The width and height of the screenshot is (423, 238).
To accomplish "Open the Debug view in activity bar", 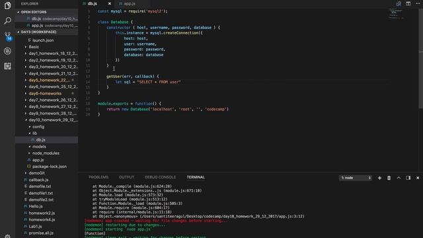I will tap(7, 51).
